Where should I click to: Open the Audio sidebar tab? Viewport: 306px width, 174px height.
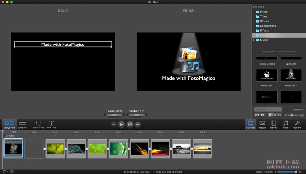(x=285, y=124)
